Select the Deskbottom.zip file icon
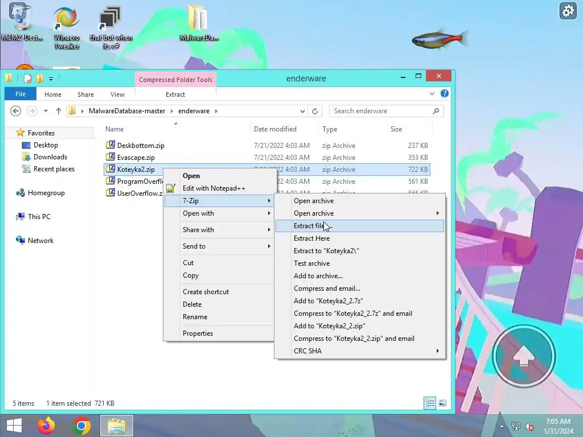 click(110, 145)
